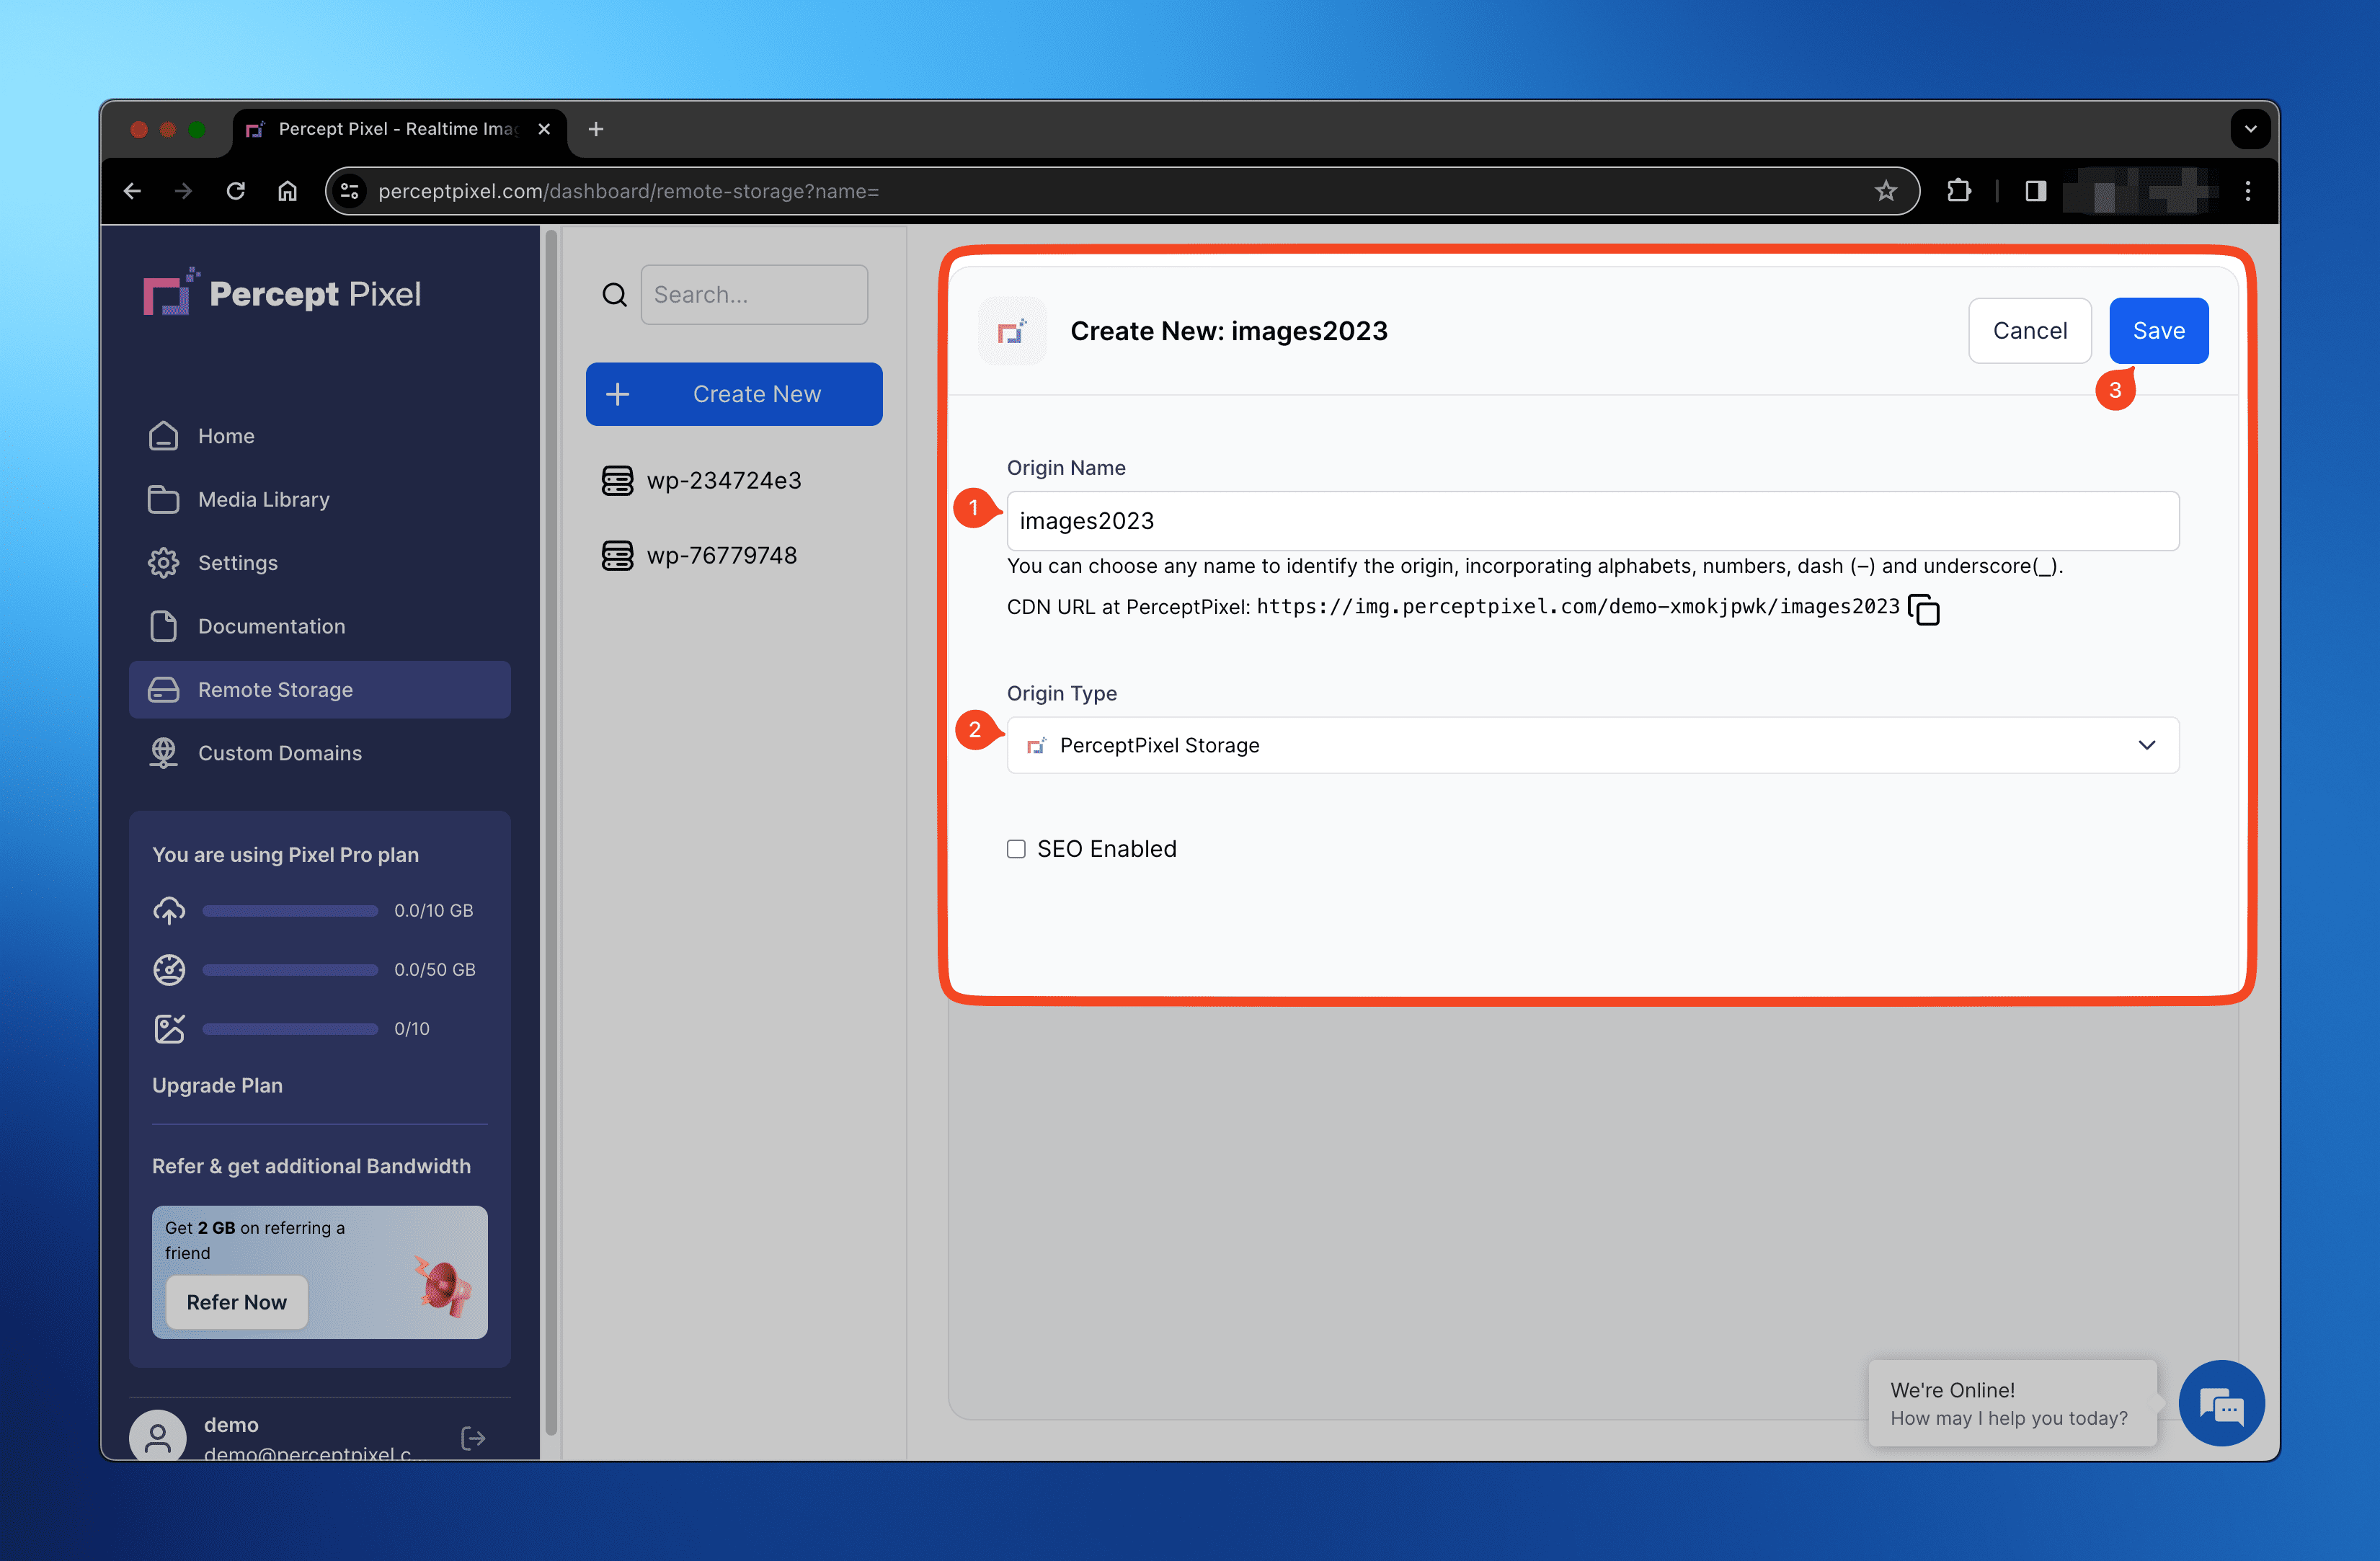
Task: Open the Origin Type dropdown
Action: coord(1592,745)
